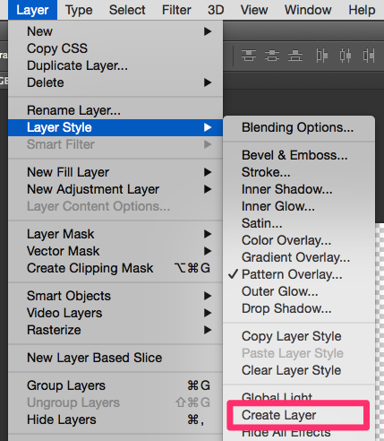The image size is (384, 441).
Task: Click the align vertical centers icon
Action: [x=272, y=56]
